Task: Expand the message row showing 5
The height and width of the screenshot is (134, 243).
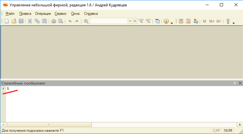Action: point(3,89)
